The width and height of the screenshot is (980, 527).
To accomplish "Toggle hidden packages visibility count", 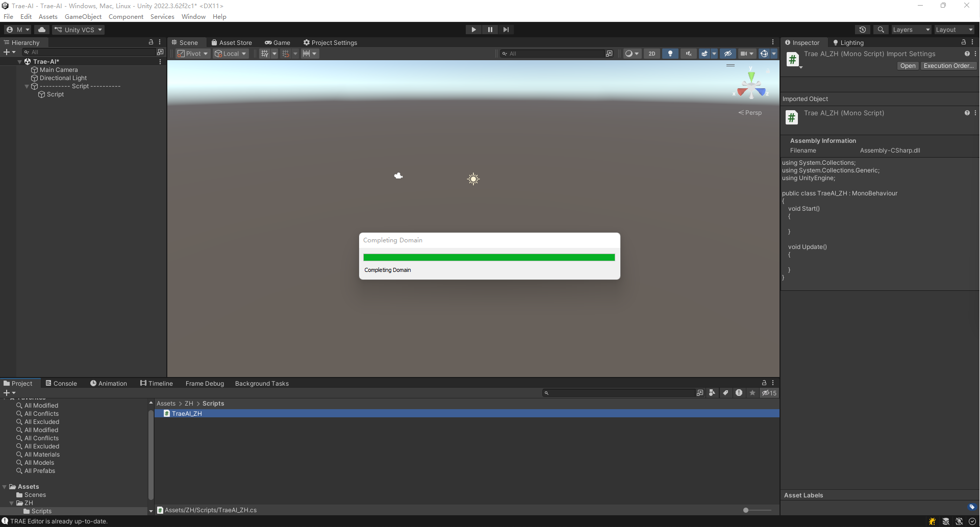I will tap(769, 393).
